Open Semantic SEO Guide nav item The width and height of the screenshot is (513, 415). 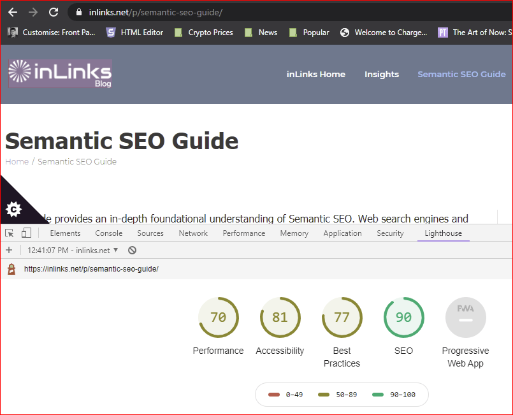(x=461, y=75)
